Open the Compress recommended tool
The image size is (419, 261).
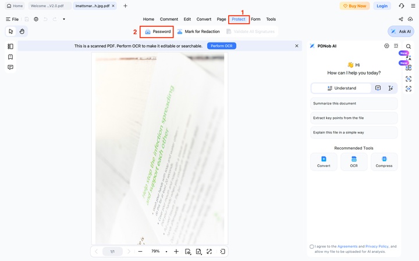(384, 162)
